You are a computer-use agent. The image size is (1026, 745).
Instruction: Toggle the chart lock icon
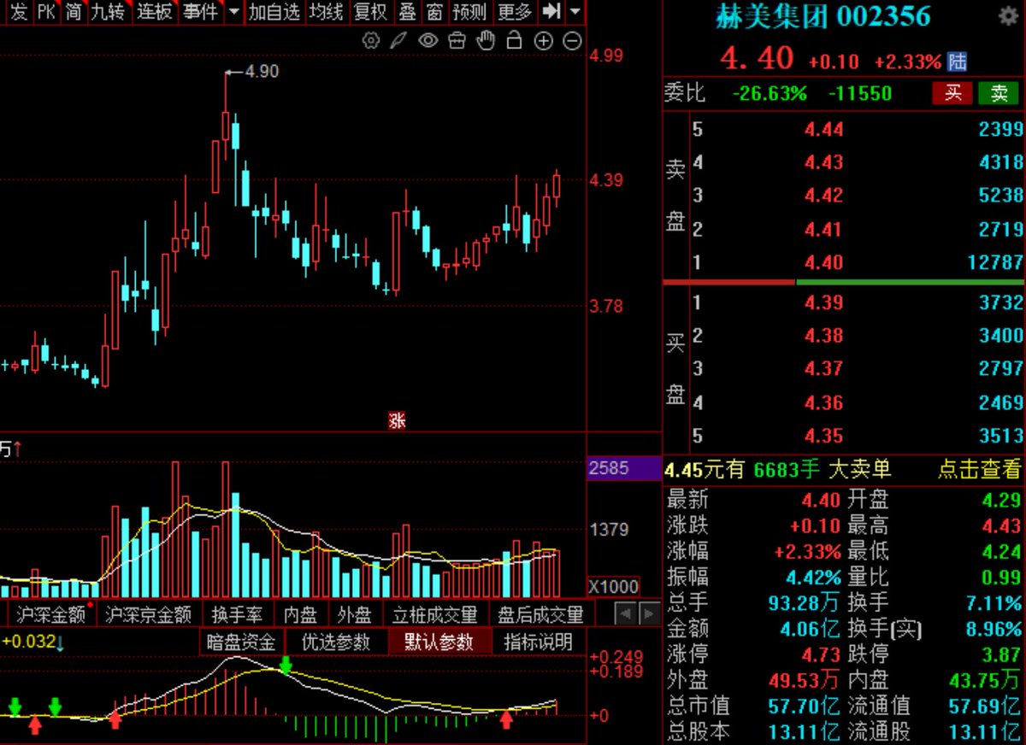(x=514, y=40)
